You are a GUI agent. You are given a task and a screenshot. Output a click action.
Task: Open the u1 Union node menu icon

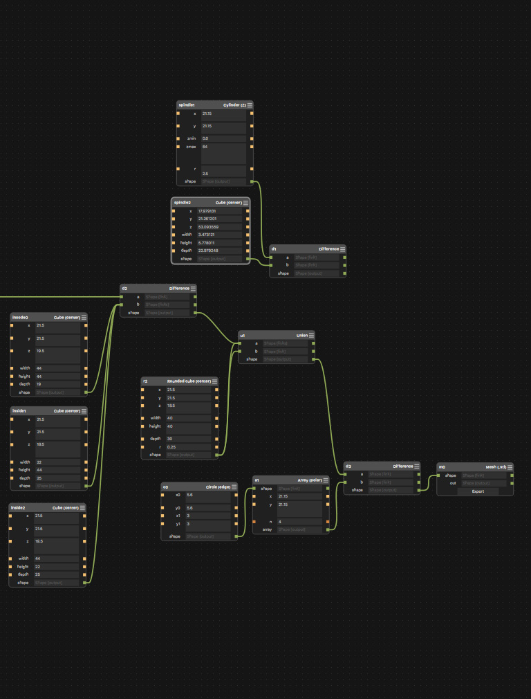[x=311, y=335]
